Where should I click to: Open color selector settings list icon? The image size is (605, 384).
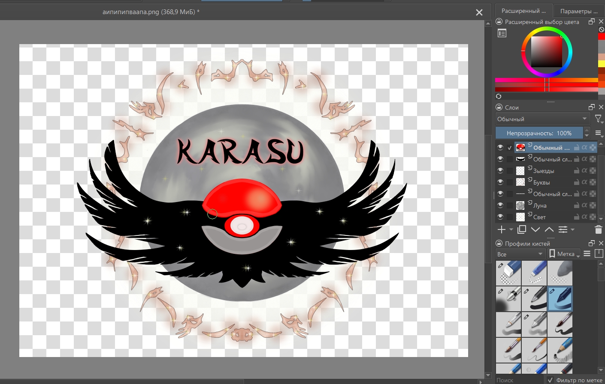pyautogui.click(x=502, y=33)
